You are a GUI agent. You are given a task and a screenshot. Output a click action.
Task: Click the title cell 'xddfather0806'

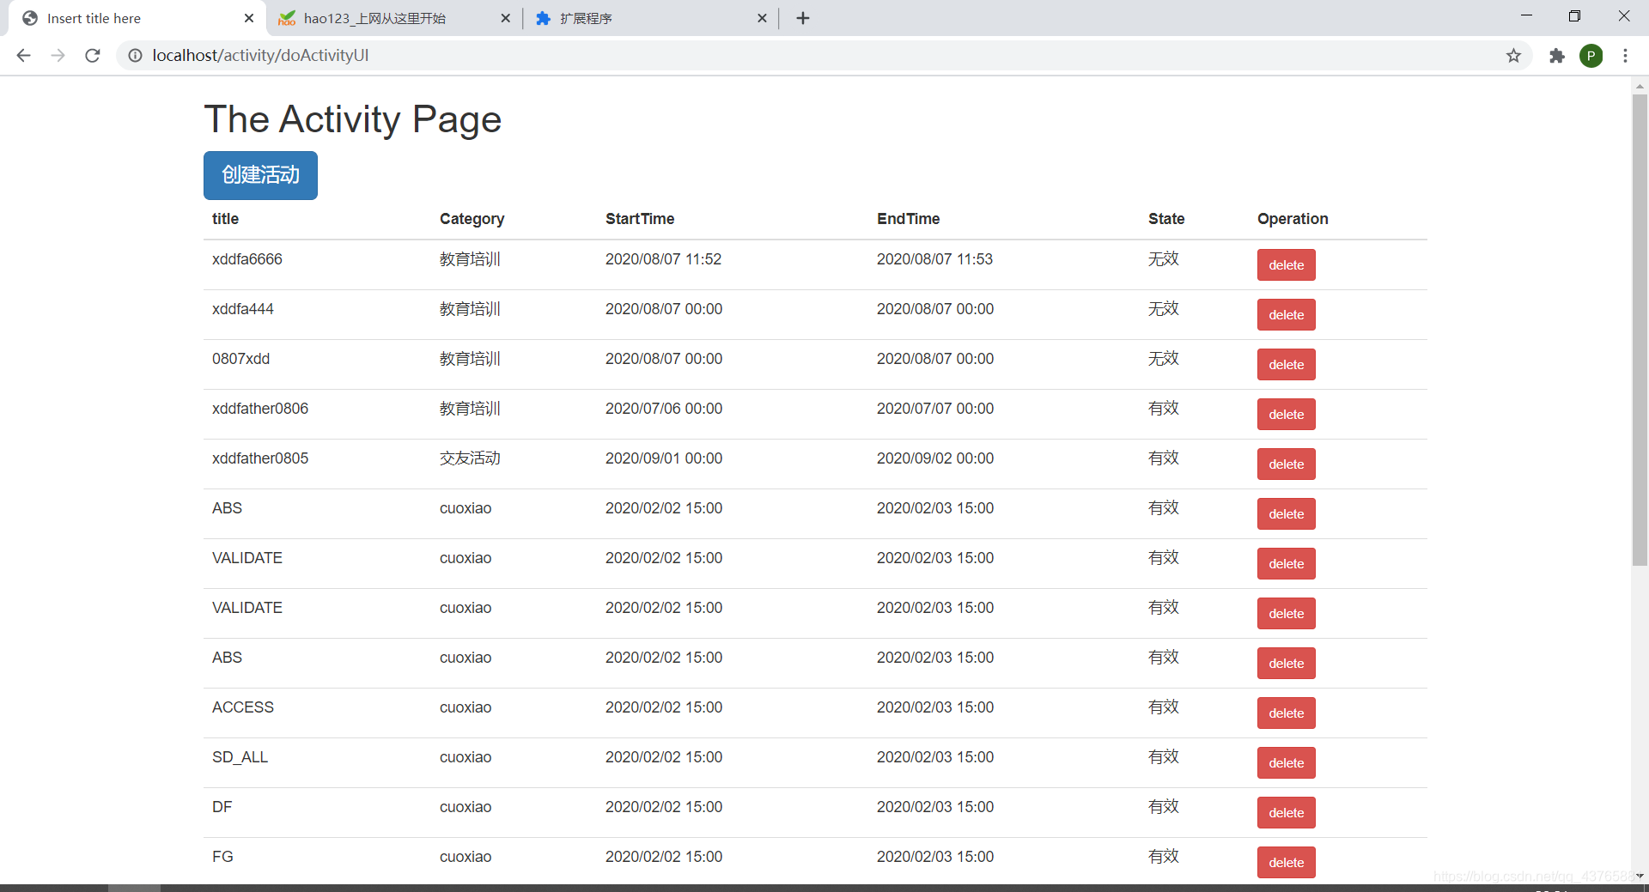click(259, 409)
